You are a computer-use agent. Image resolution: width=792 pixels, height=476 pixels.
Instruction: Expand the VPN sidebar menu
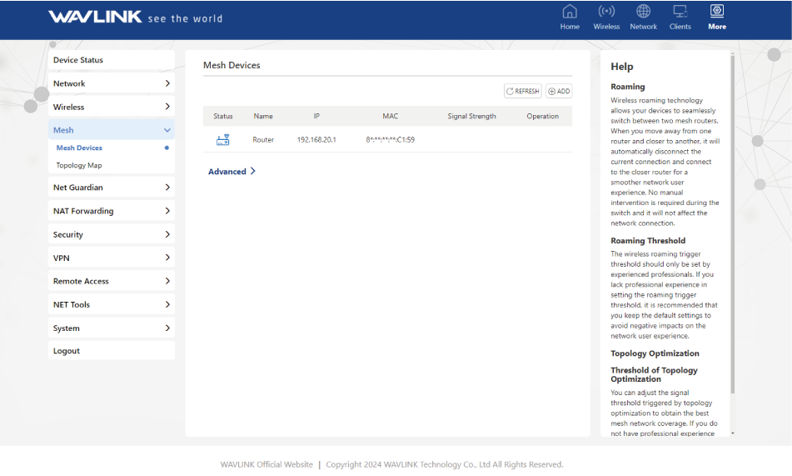coord(111,258)
